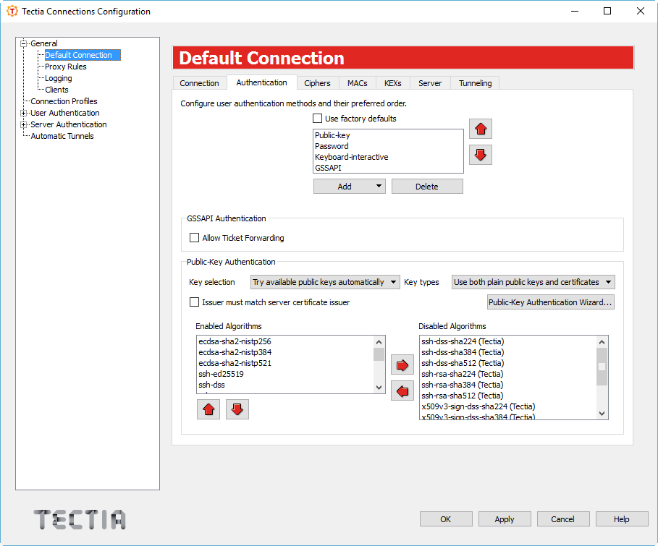The image size is (658, 546).
Task: Click left arrow to enable selected algorithm
Action: click(402, 391)
